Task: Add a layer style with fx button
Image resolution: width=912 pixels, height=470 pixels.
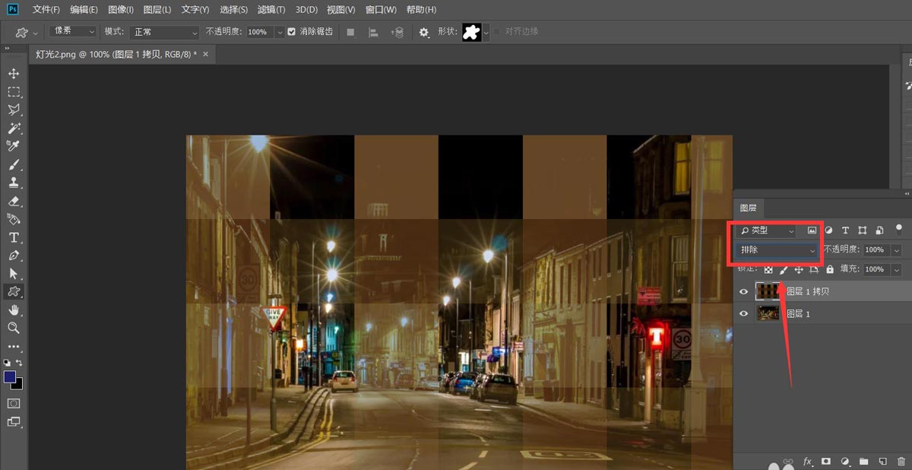Action: [808, 461]
